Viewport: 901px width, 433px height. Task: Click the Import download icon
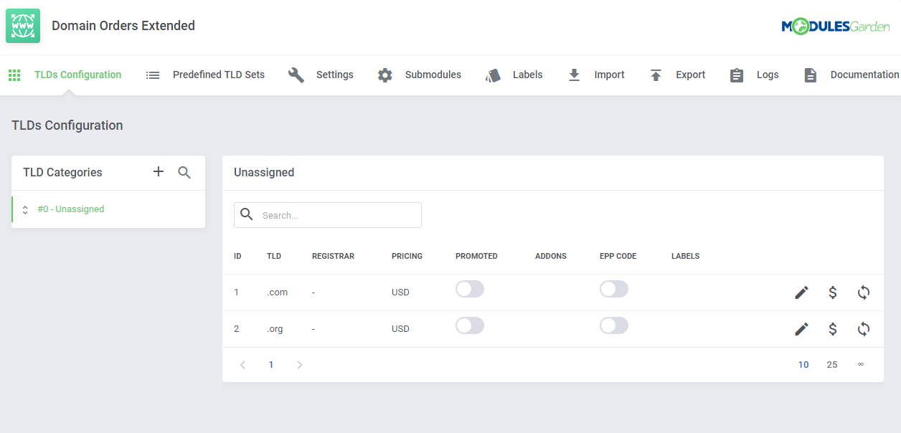point(575,75)
